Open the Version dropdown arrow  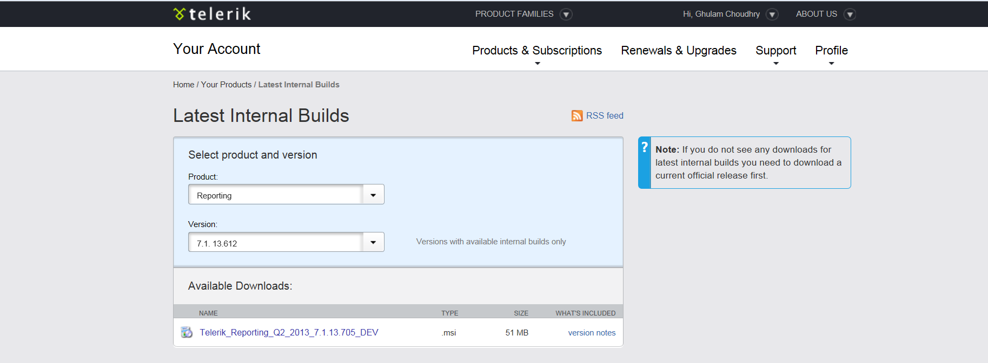pos(373,242)
